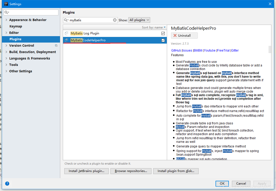The image size is (276, 191).
Task: Open Tools settings category
Action: (14, 65)
